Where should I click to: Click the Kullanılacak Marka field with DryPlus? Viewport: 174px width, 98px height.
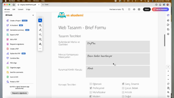118,47
